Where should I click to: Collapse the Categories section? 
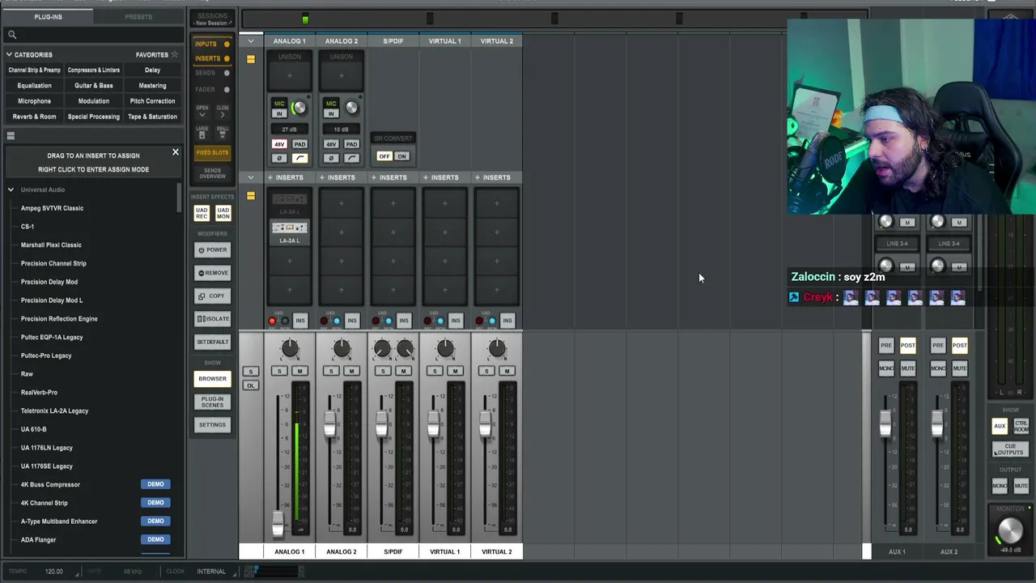point(9,54)
